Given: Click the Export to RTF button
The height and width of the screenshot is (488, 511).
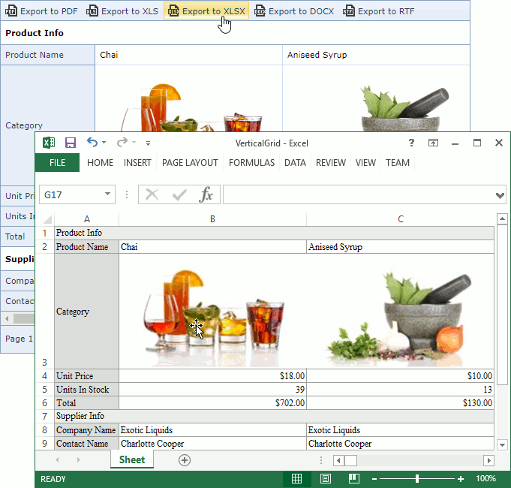Looking at the screenshot, I should coord(378,11).
